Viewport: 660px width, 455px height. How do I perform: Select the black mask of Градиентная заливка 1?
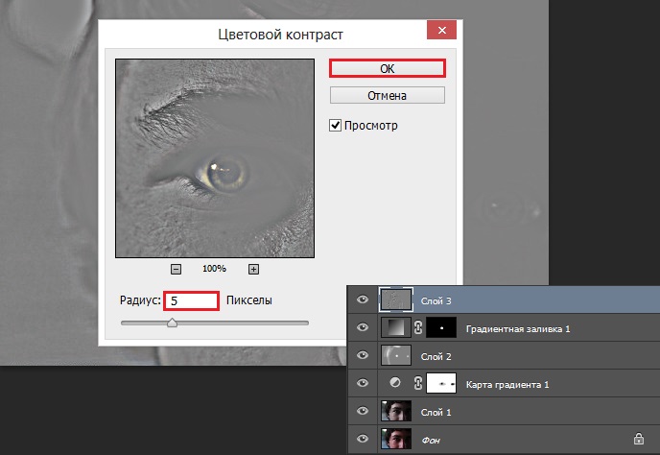coord(441,327)
